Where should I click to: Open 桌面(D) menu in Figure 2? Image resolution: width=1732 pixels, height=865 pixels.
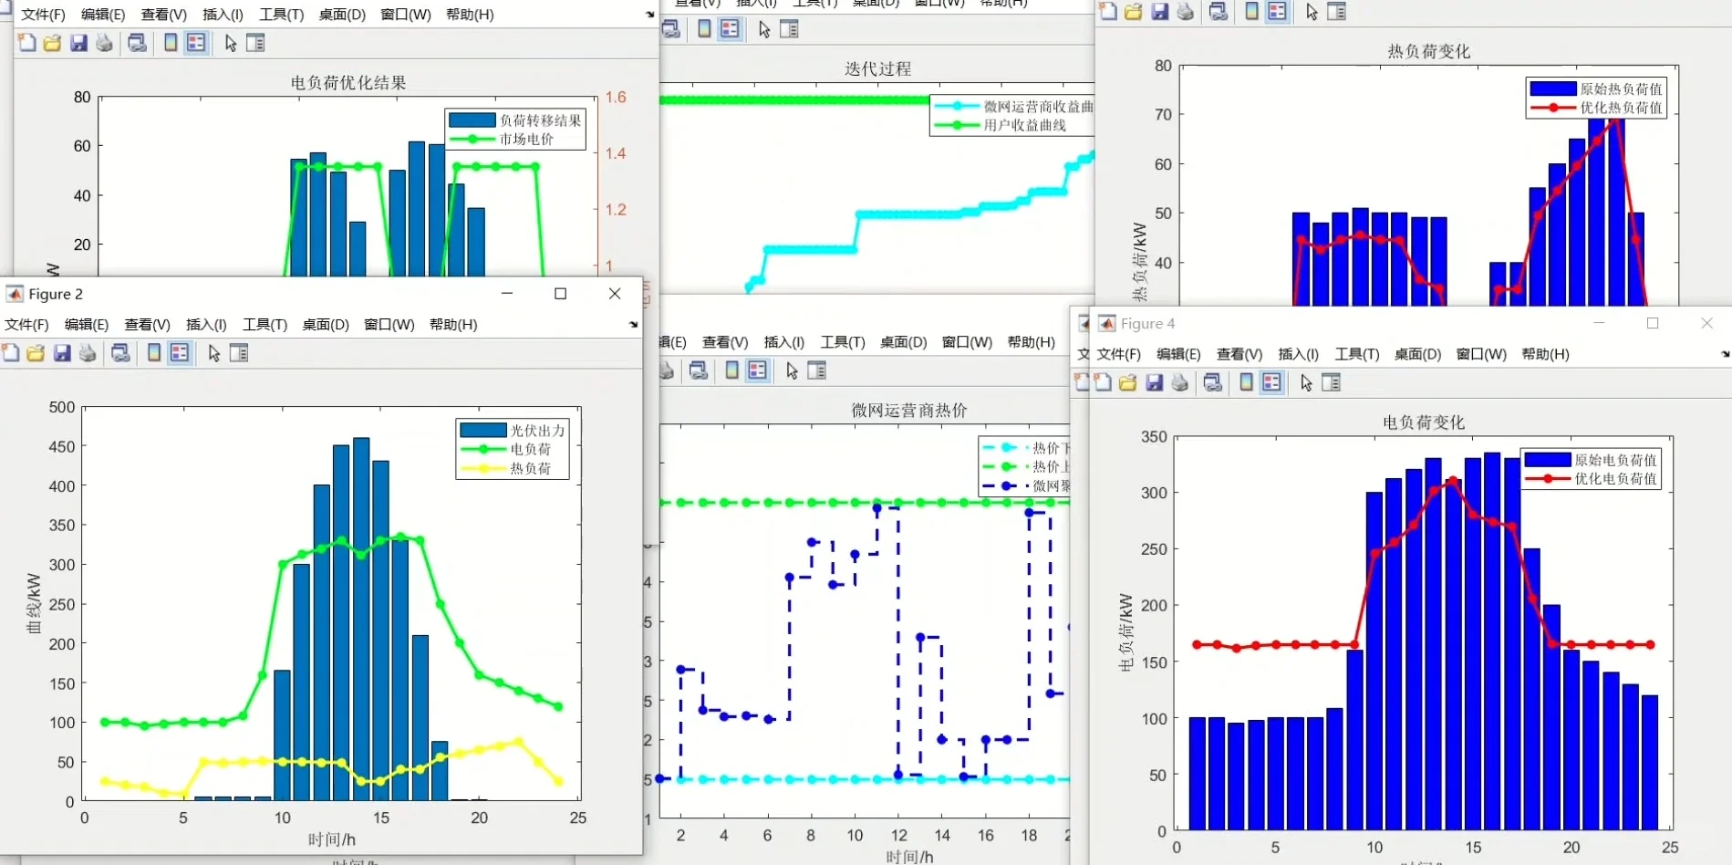(326, 325)
